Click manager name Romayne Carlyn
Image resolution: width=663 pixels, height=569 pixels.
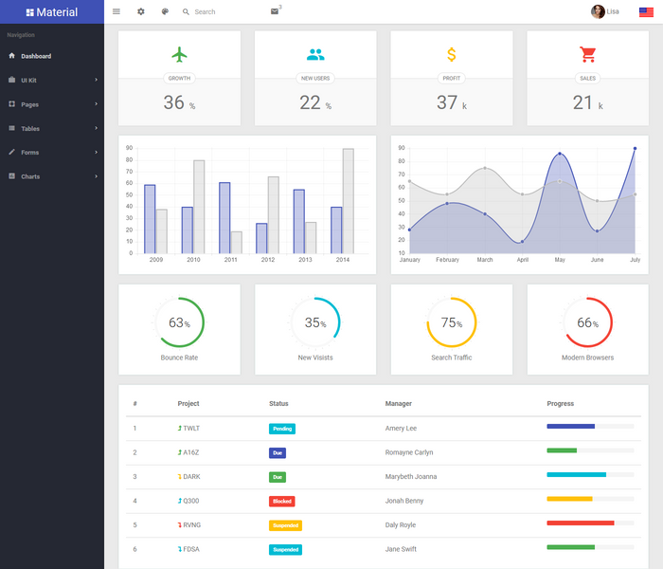point(409,452)
